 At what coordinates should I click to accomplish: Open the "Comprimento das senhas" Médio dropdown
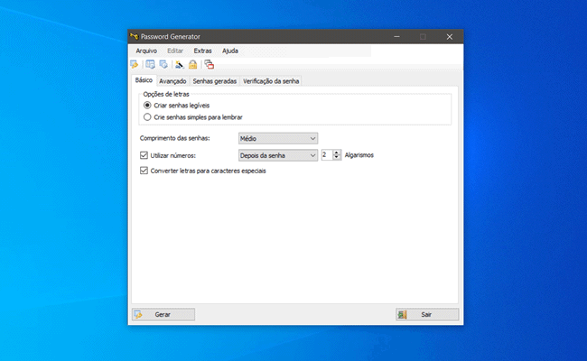click(277, 138)
